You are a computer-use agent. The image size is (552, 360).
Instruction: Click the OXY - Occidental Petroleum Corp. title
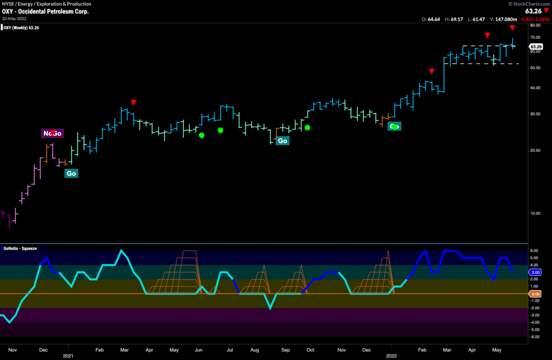click(x=45, y=11)
